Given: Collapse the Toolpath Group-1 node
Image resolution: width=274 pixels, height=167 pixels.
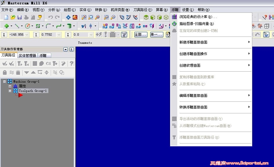Looking at the screenshot, I should coord(10,91).
